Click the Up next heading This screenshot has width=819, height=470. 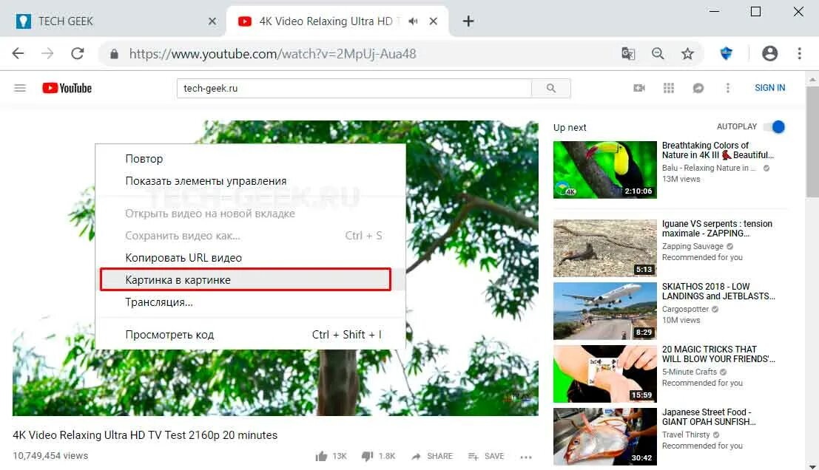tap(570, 127)
